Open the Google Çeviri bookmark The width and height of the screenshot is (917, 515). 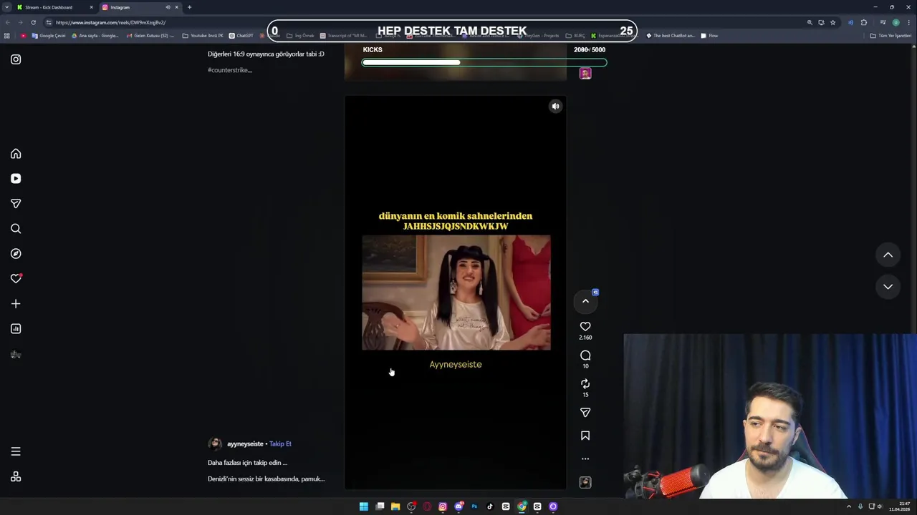(x=49, y=36)
